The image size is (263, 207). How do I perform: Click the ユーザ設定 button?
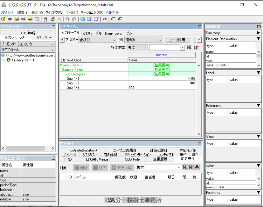(177, 40)
